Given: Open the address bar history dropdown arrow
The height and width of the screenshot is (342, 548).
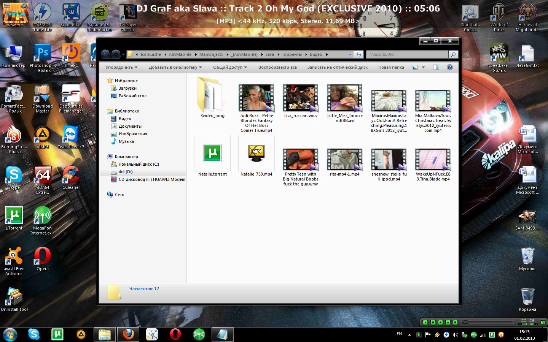Looking at the screenshot, I should coord(350,54).
